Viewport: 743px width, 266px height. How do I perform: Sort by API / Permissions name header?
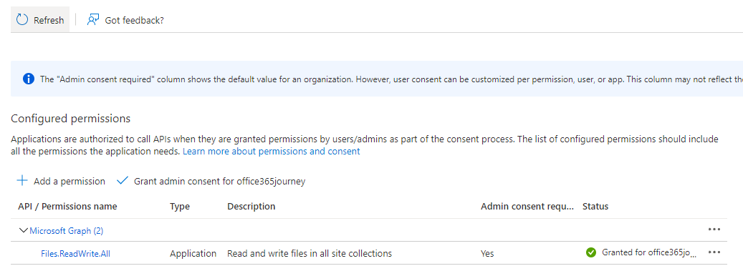68,207
